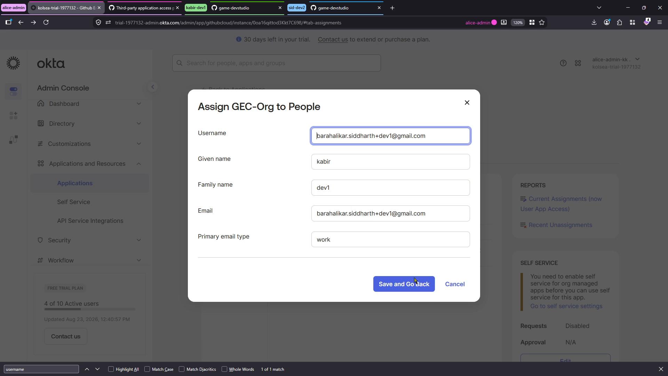
Task: Select the Family name field
Action: (x=390, y=188)
